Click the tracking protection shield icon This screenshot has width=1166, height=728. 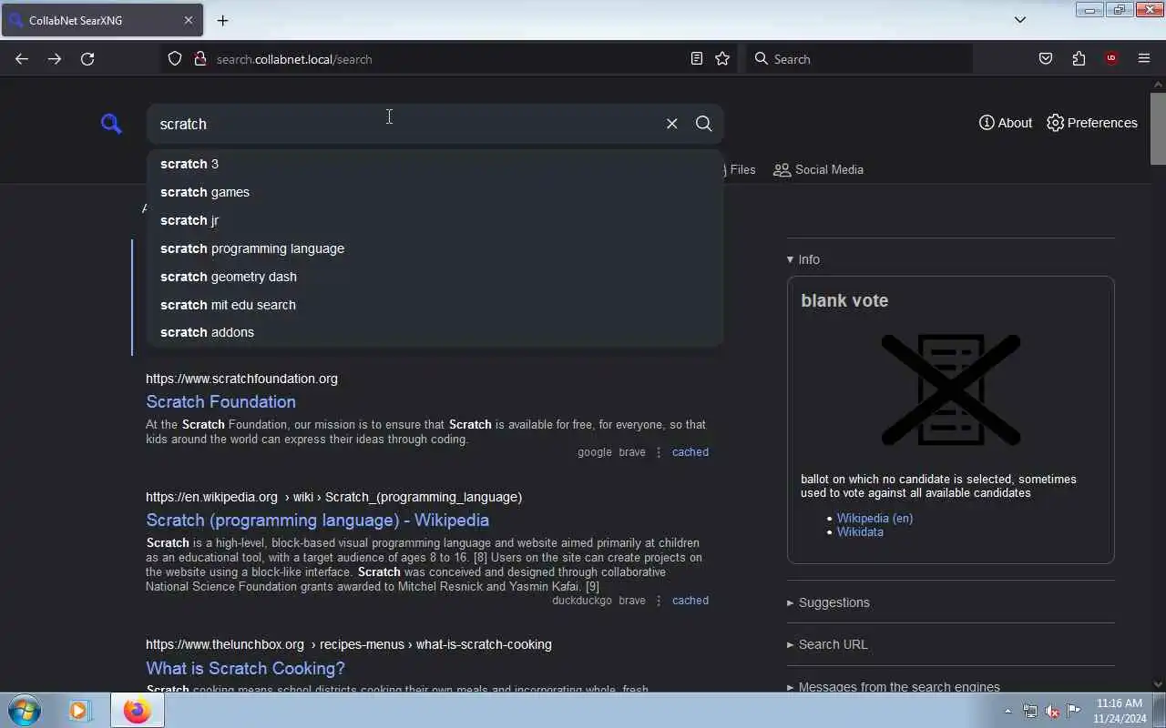coord(175,58)
